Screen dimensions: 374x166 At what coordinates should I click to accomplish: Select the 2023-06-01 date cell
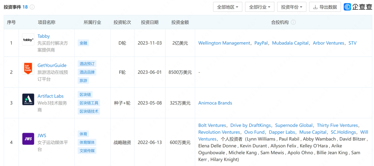(x=150, y=72)
